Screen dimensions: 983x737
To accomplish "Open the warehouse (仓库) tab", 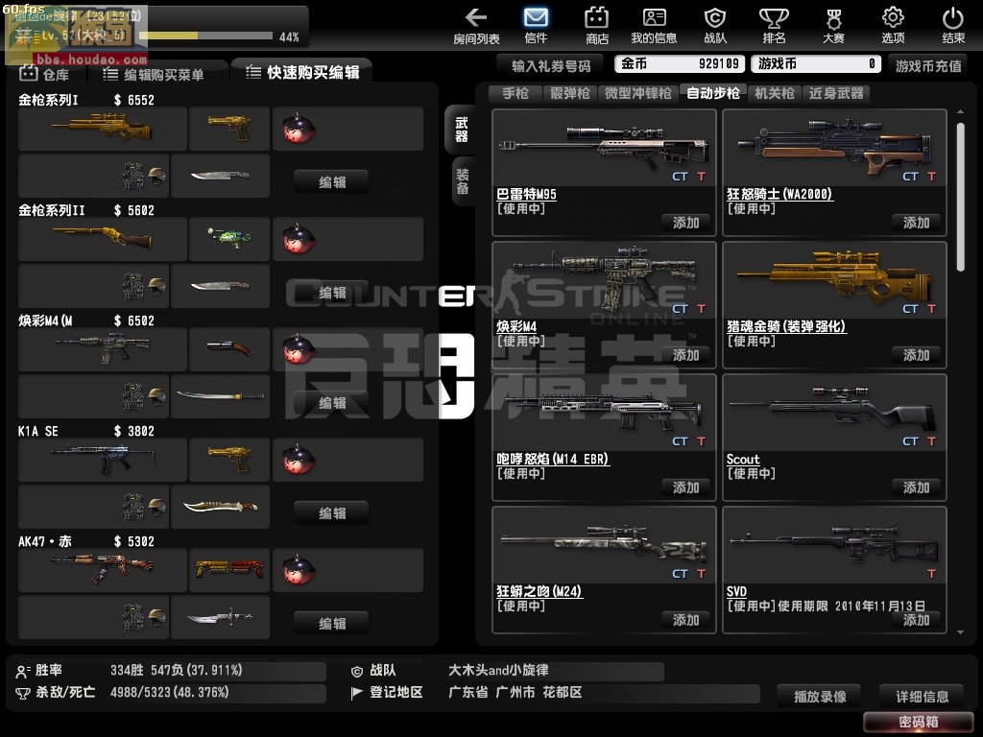I will pos(45,75).
